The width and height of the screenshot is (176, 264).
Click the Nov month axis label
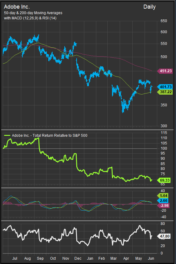click(x=66, y=258)
